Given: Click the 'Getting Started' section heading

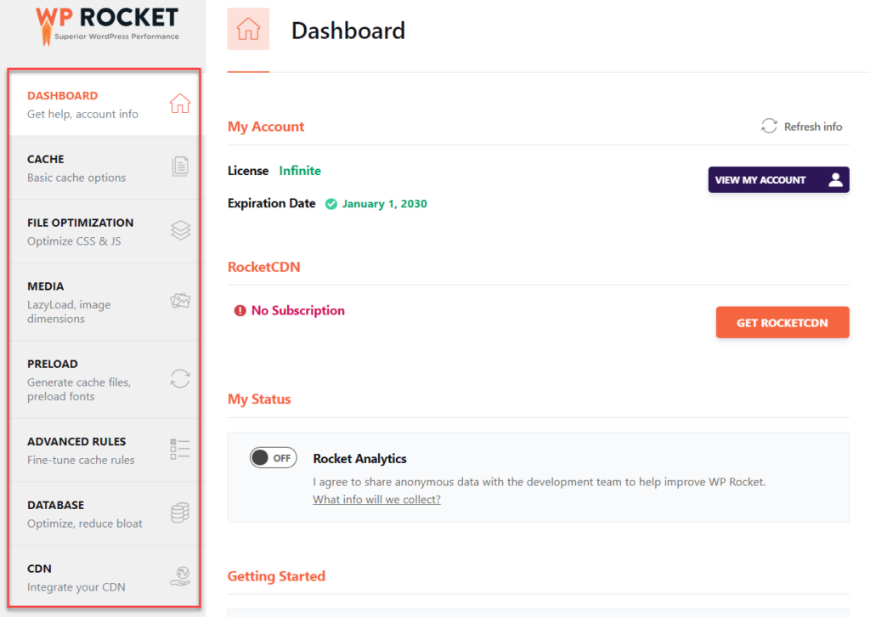Looking at the screenshot, I should tap(276, 576).
